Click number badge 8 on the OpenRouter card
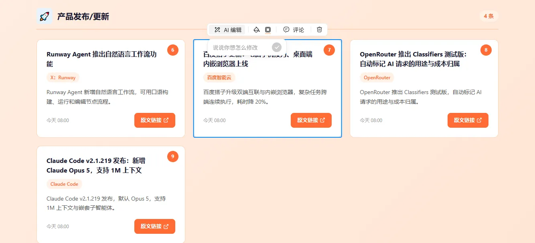Screen dimensions: 535x243 pyautogui.click(x=486, y=50)
